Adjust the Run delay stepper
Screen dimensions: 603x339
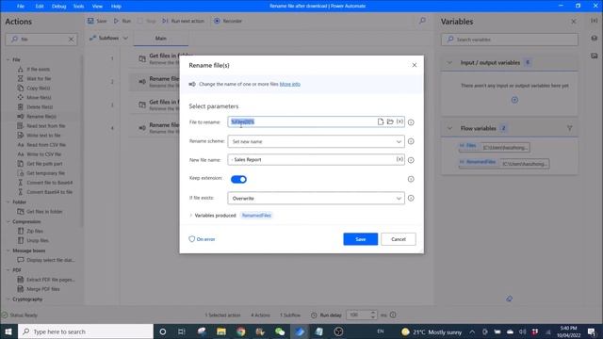coord(373,315)
